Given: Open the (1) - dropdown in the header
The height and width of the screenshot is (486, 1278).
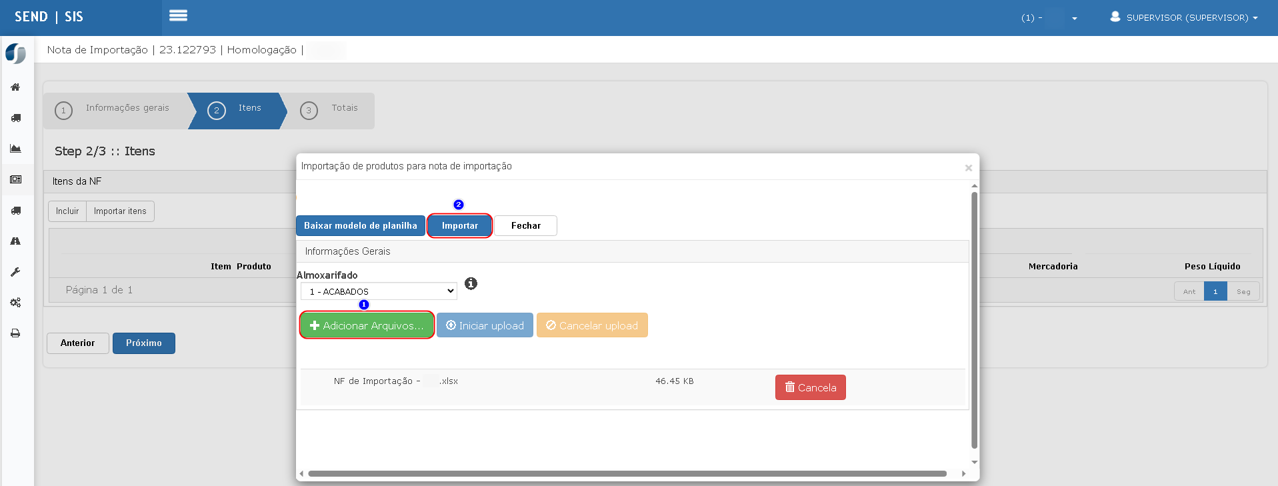Looking at the screenshot, I should click(1049, 18).
